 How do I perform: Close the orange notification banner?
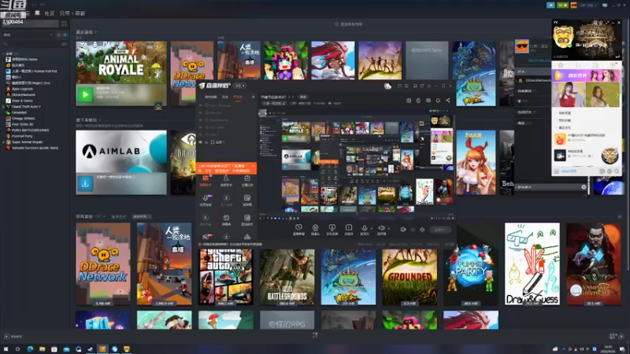pyautogui.click(x=253, y=165)
